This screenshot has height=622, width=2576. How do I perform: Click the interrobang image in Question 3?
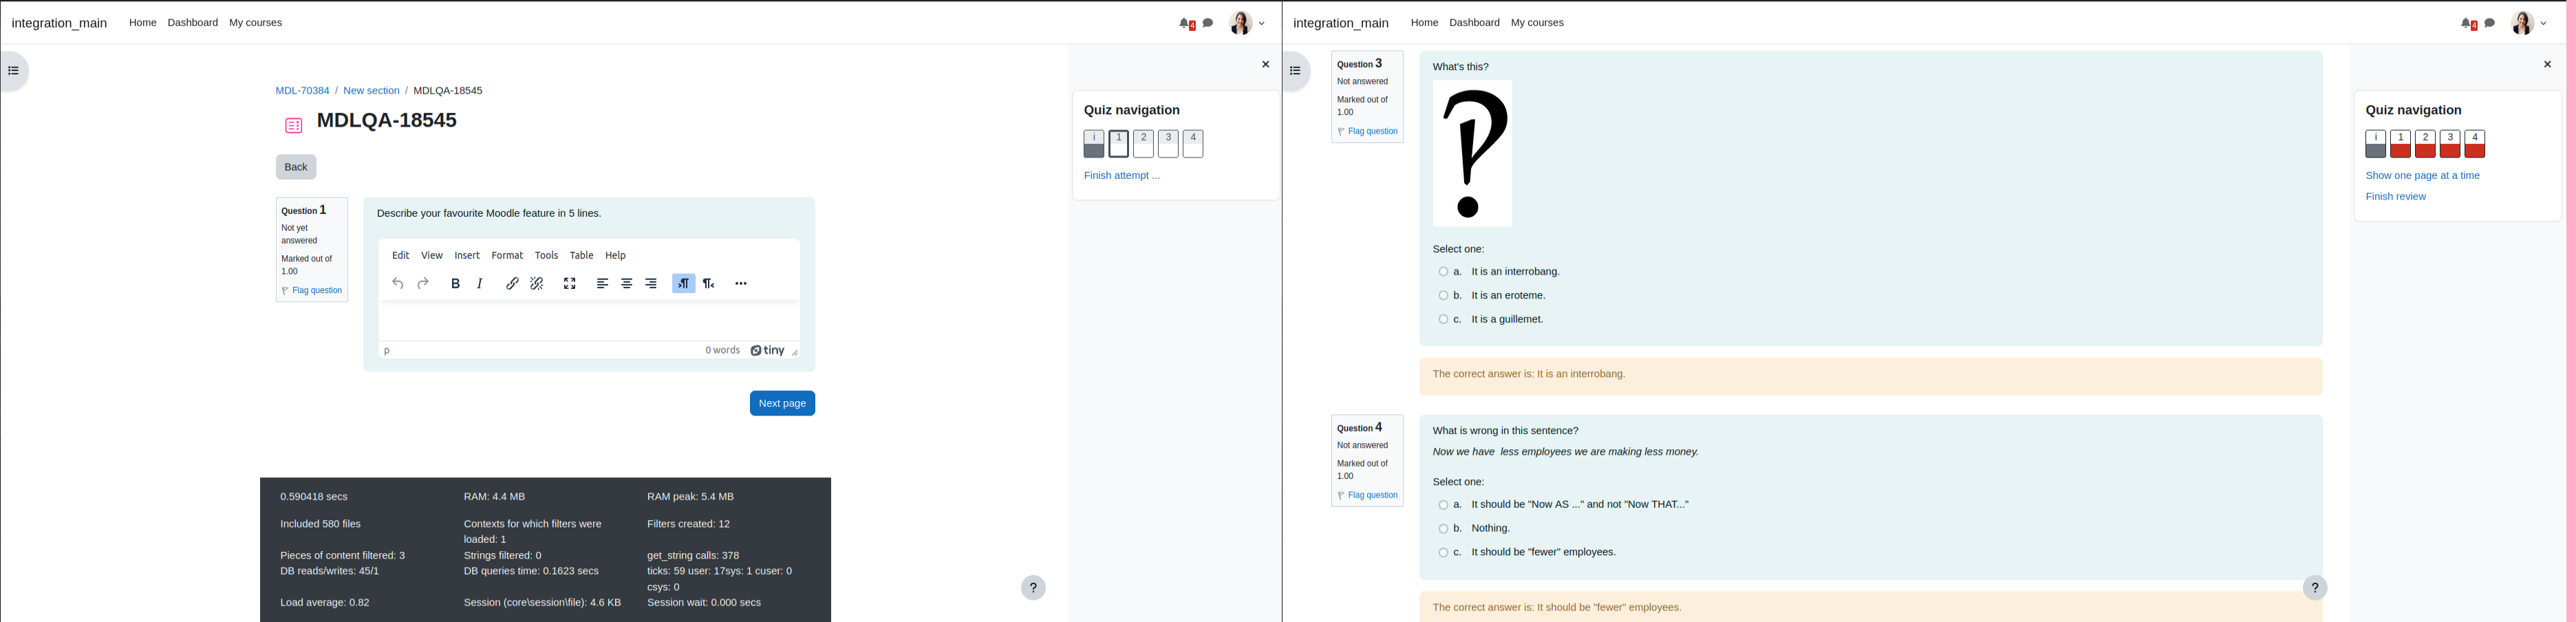point(1472,153)
